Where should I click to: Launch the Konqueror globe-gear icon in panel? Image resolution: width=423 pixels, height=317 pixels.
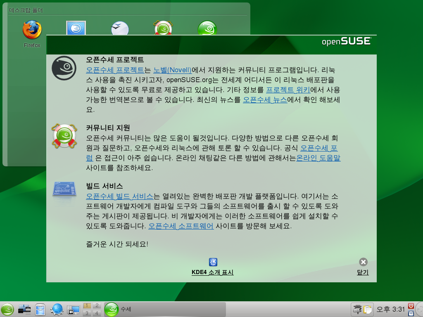pyautogui.click(x=57, y=310)
